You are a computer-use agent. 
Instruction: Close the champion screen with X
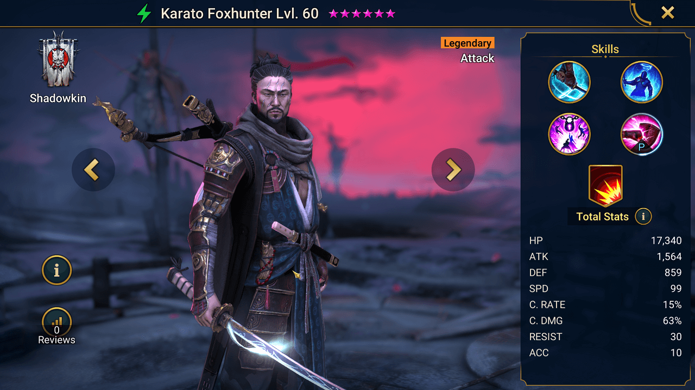coord(668,12)
